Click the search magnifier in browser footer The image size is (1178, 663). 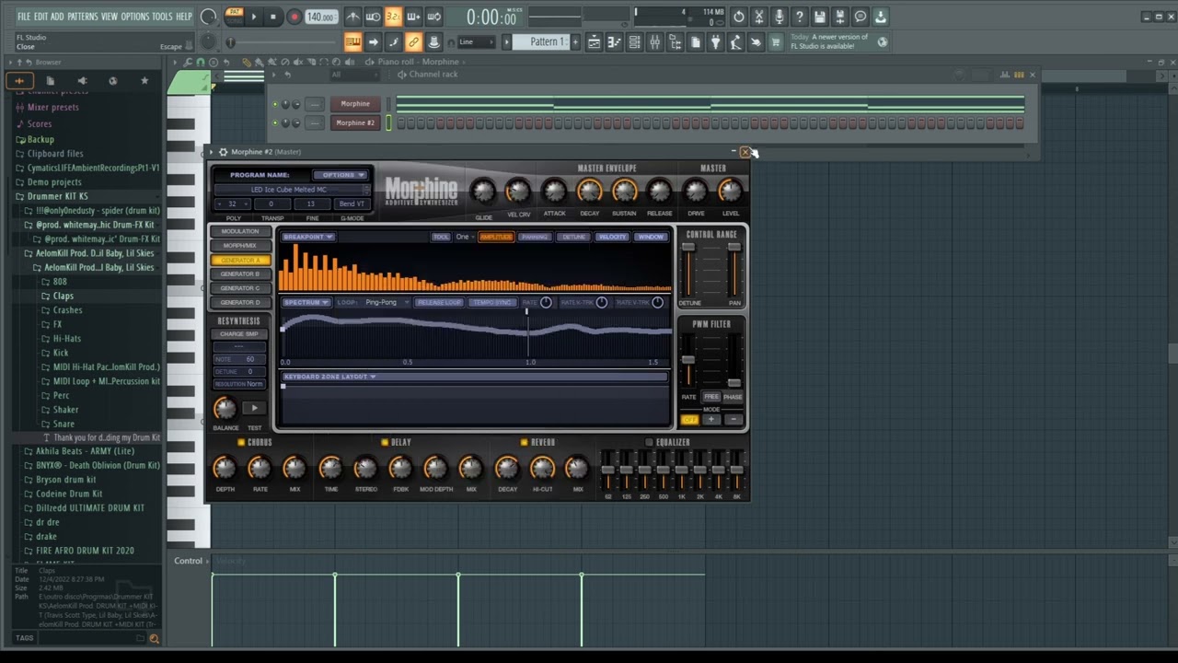pyautogui.click(x=154, y=638)
